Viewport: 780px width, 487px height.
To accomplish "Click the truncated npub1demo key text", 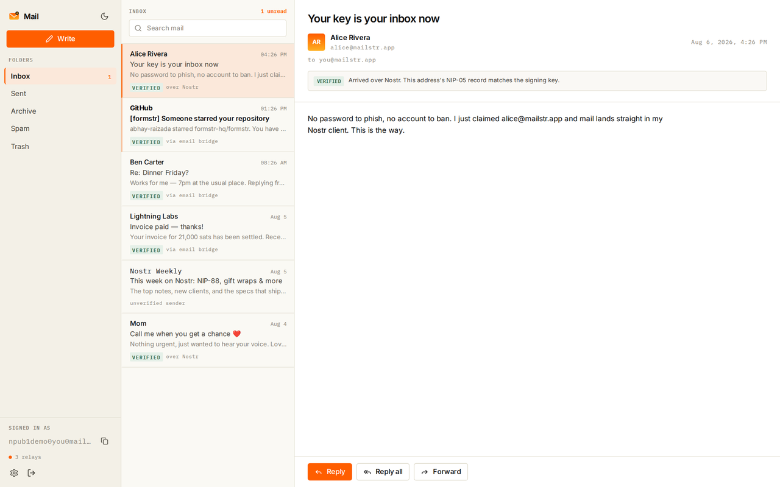I will pyautogui.click(x=50, y=441).
